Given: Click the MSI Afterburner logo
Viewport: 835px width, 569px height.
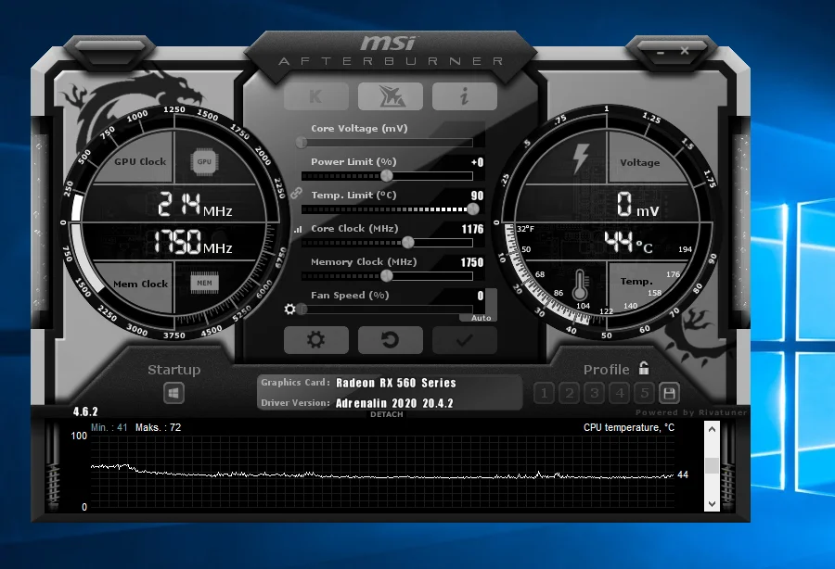Looking at the screenshot, I should 390,51.
